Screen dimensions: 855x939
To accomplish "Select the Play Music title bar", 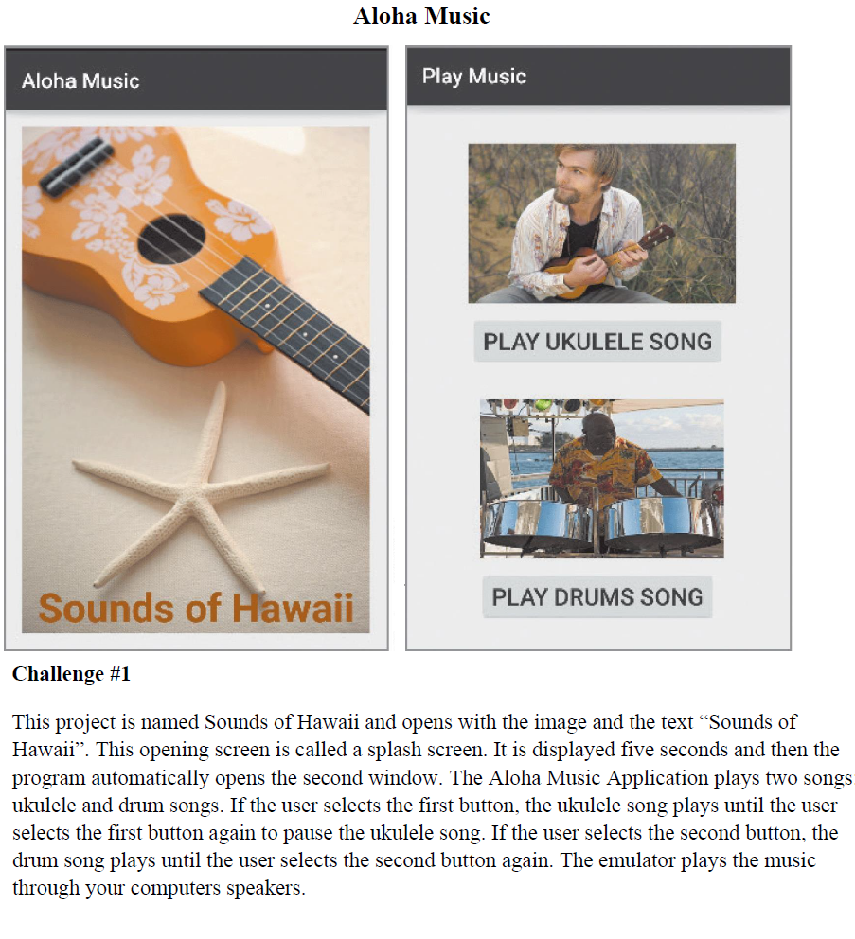I will coord(599,77).
